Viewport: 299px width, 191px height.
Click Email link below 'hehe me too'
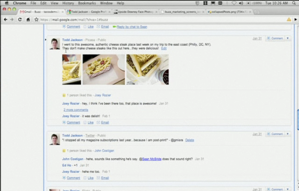click(x=105, y=178)
